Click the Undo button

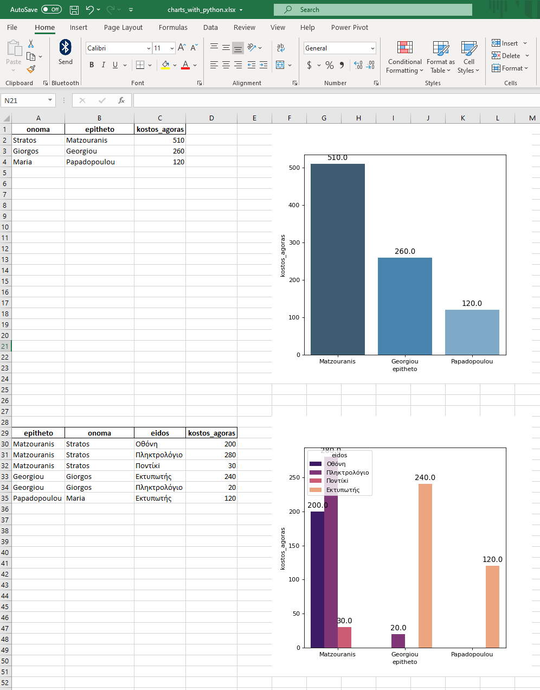pyautogui.click(x=91, y=9)
